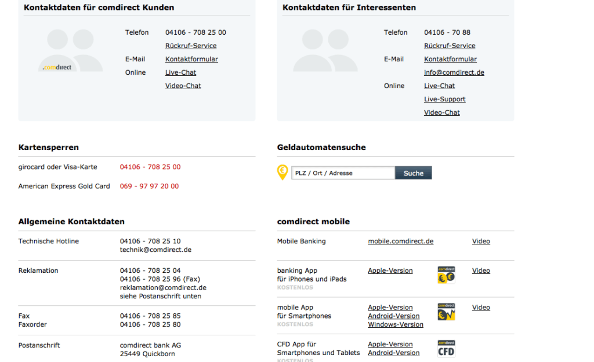Watch the banking App Video
This screenshot has width=594, height=362.
click(481, 270)
